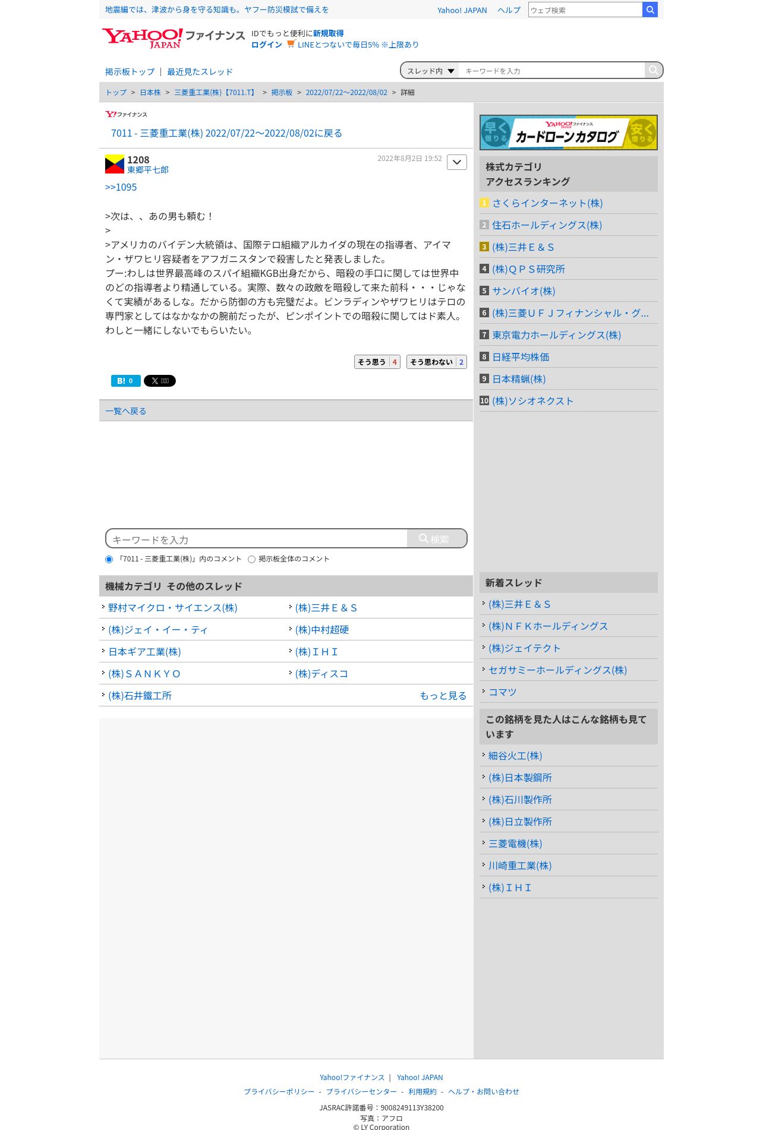Click 三菱重工業(株)【7011.T】 breadcrumb
The height and width of the screenshot is (1130, 763).
pyautogui.click(x=216, y=93)
